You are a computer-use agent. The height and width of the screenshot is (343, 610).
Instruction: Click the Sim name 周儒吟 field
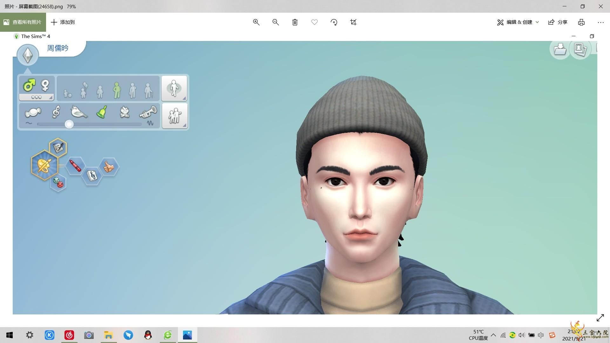[58, 48]
